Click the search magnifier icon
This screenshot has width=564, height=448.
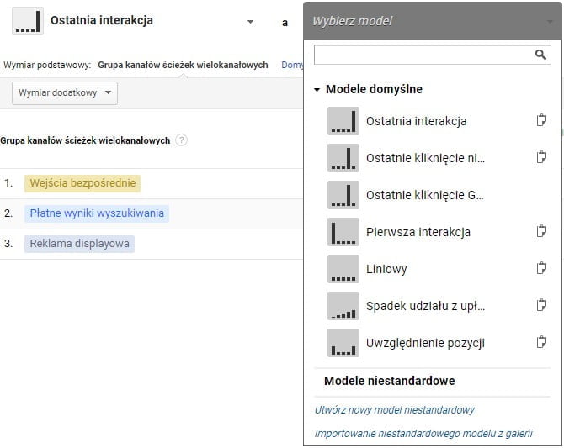pyautogui.click(x=541, y=55)
